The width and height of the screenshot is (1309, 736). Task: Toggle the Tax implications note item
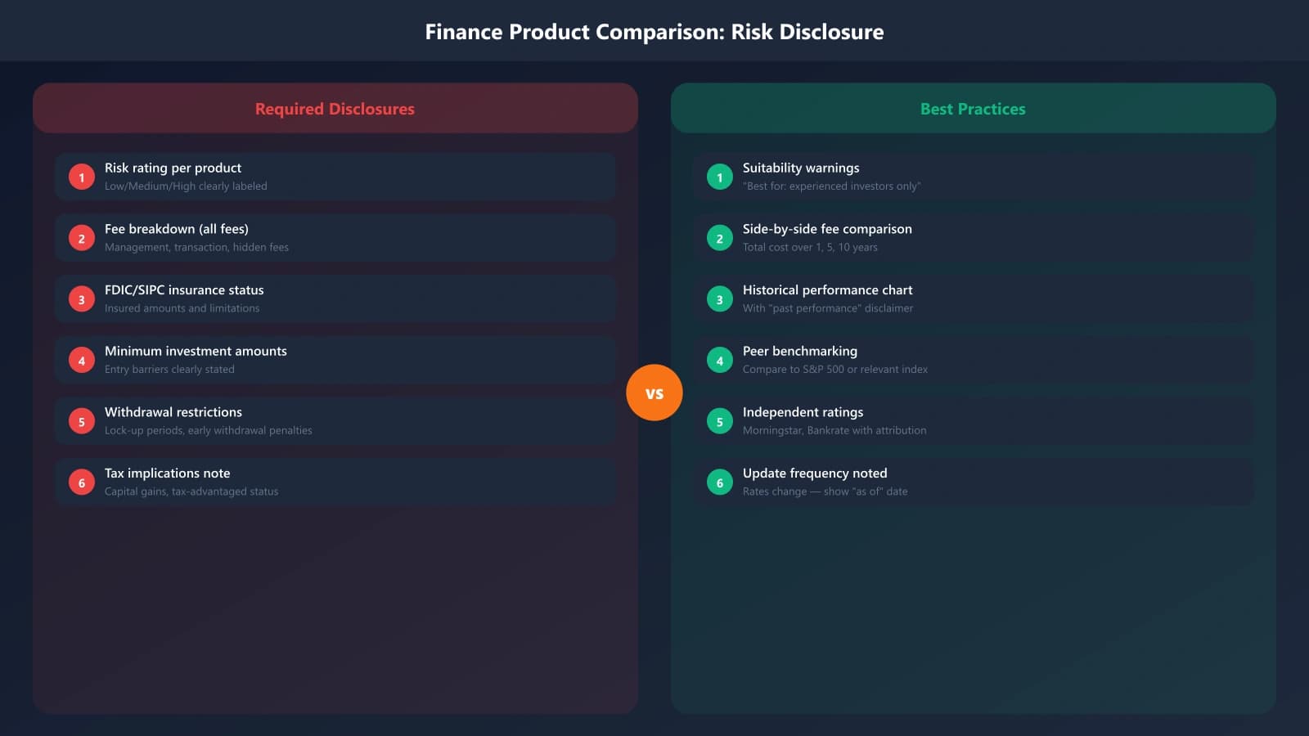(335, 482)
